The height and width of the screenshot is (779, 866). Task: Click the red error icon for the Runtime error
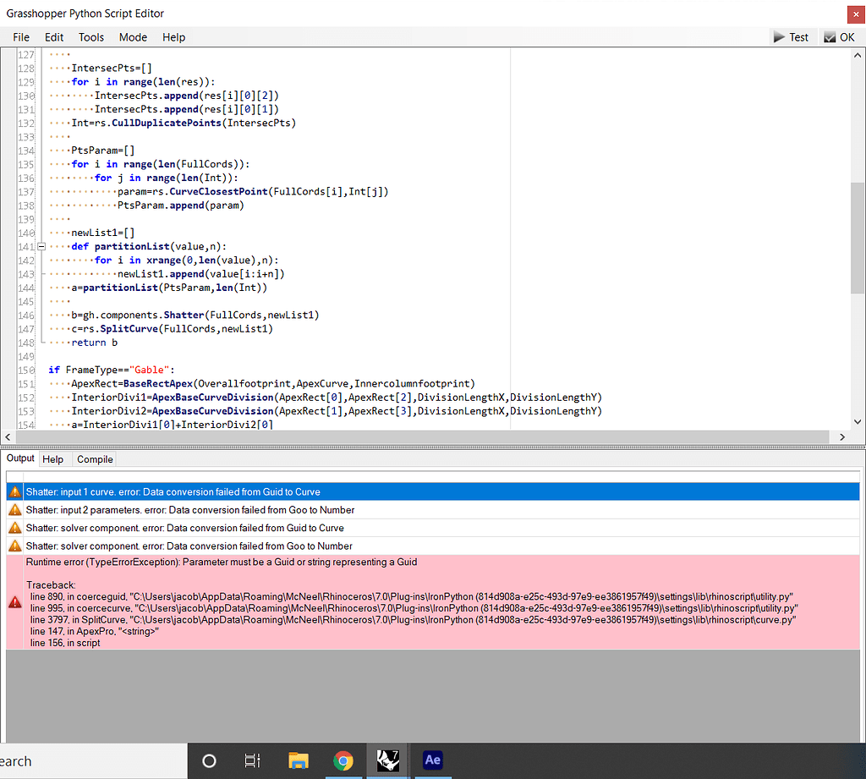click(x=15, y=601)
